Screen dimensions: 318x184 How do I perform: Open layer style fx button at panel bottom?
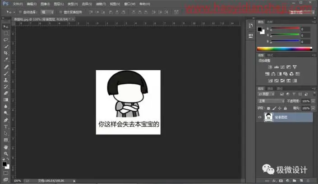274,180
